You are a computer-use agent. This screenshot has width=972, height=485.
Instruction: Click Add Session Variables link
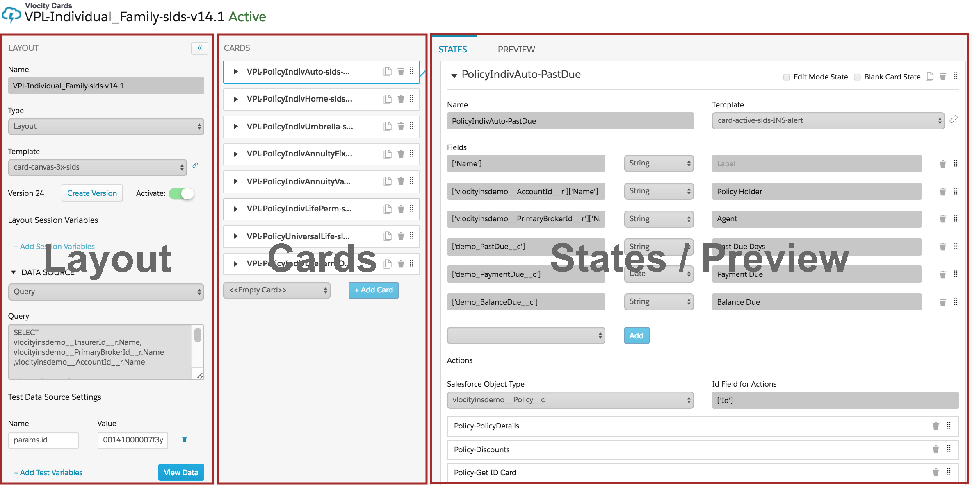pyautogui.click(x=54, y=246)
